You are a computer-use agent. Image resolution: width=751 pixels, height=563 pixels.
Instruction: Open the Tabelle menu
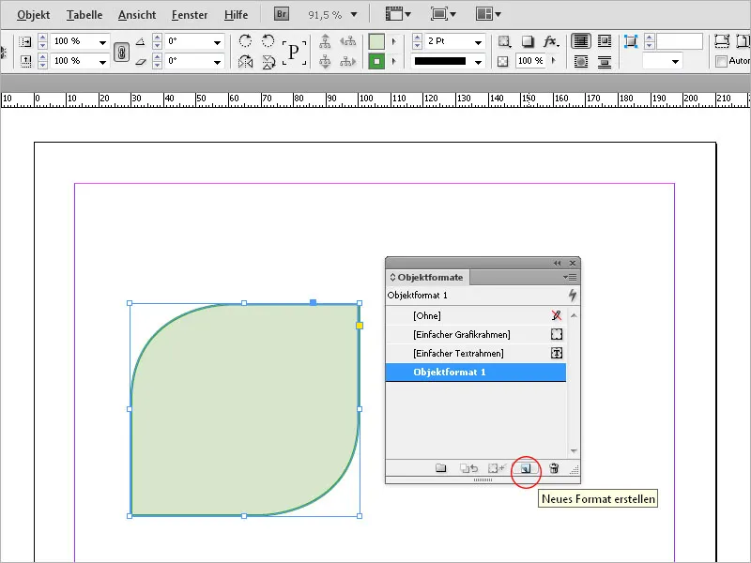[x=84, y=15]
